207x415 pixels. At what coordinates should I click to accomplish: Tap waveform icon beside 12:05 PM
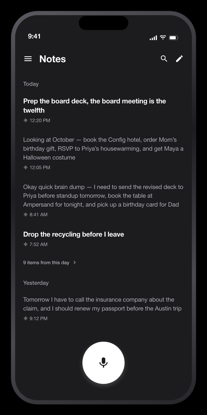tap(26, 167)
